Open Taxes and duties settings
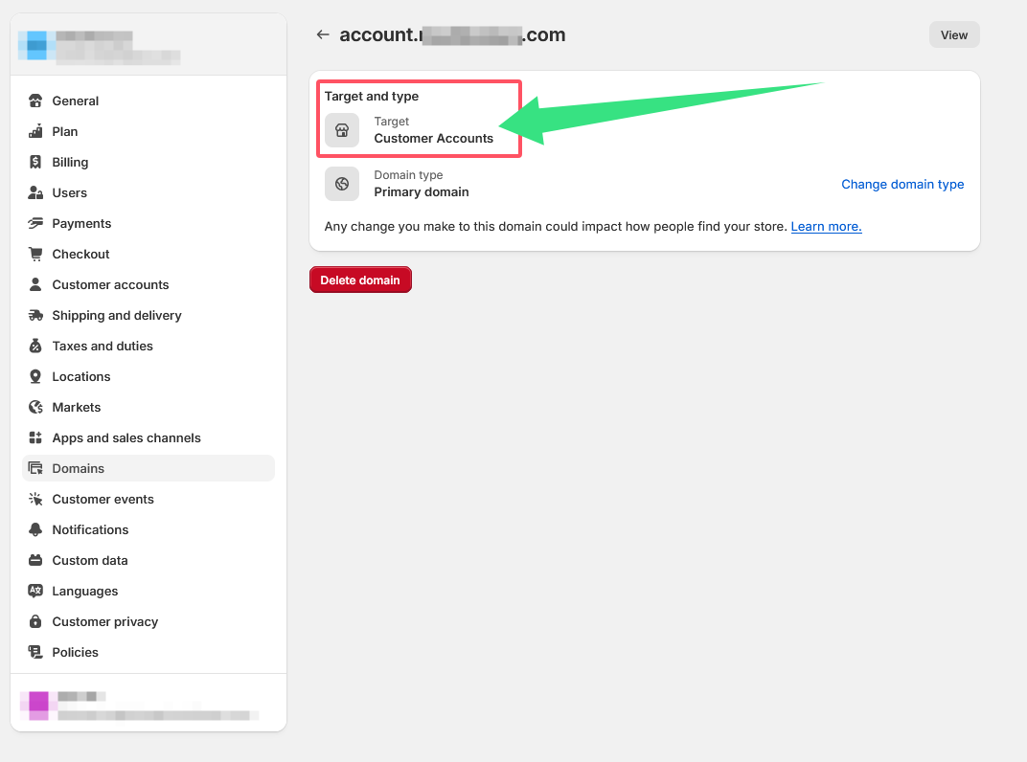The height and width of the screenshot is (762, 1027). point(102,346)
